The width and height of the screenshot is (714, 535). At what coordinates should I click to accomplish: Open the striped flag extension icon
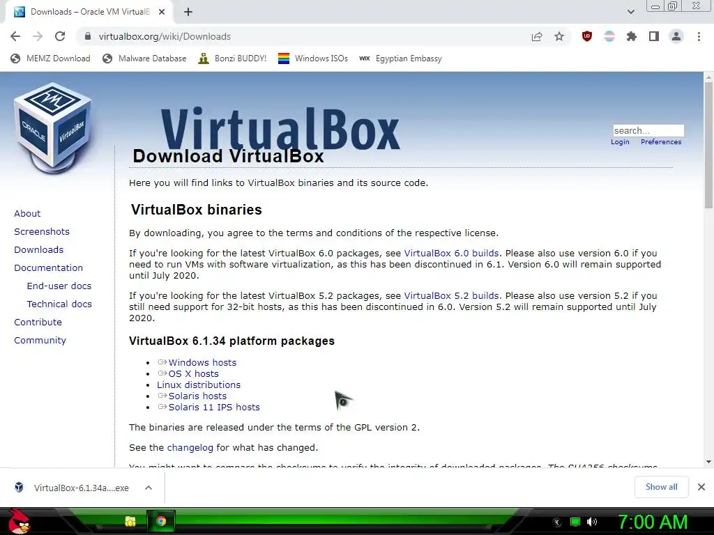[x=609, y=36]
